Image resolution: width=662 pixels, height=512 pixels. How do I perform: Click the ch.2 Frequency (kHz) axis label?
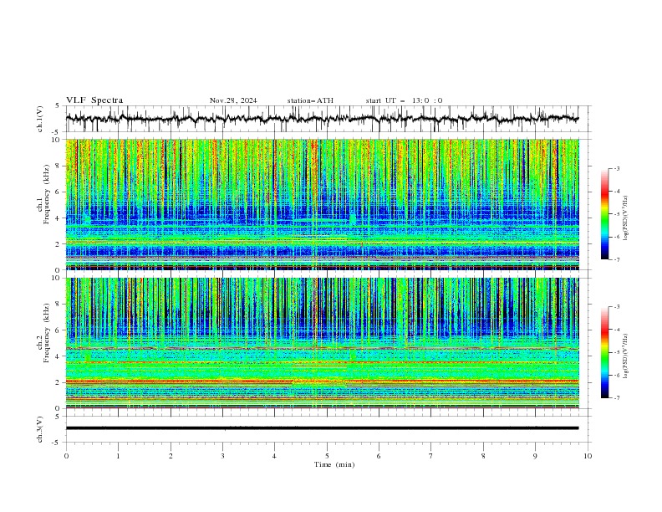pos(44,343)
